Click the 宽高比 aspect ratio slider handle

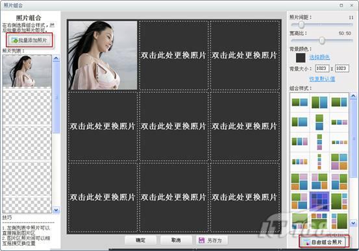(322, 41)
